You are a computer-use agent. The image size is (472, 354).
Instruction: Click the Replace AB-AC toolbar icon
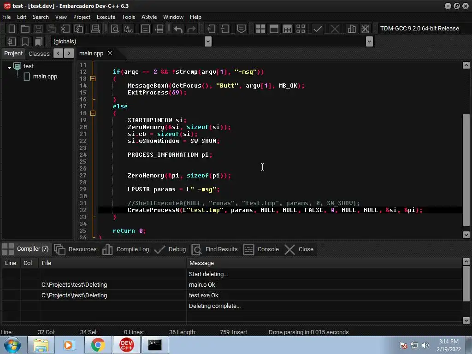coord(129,29)
